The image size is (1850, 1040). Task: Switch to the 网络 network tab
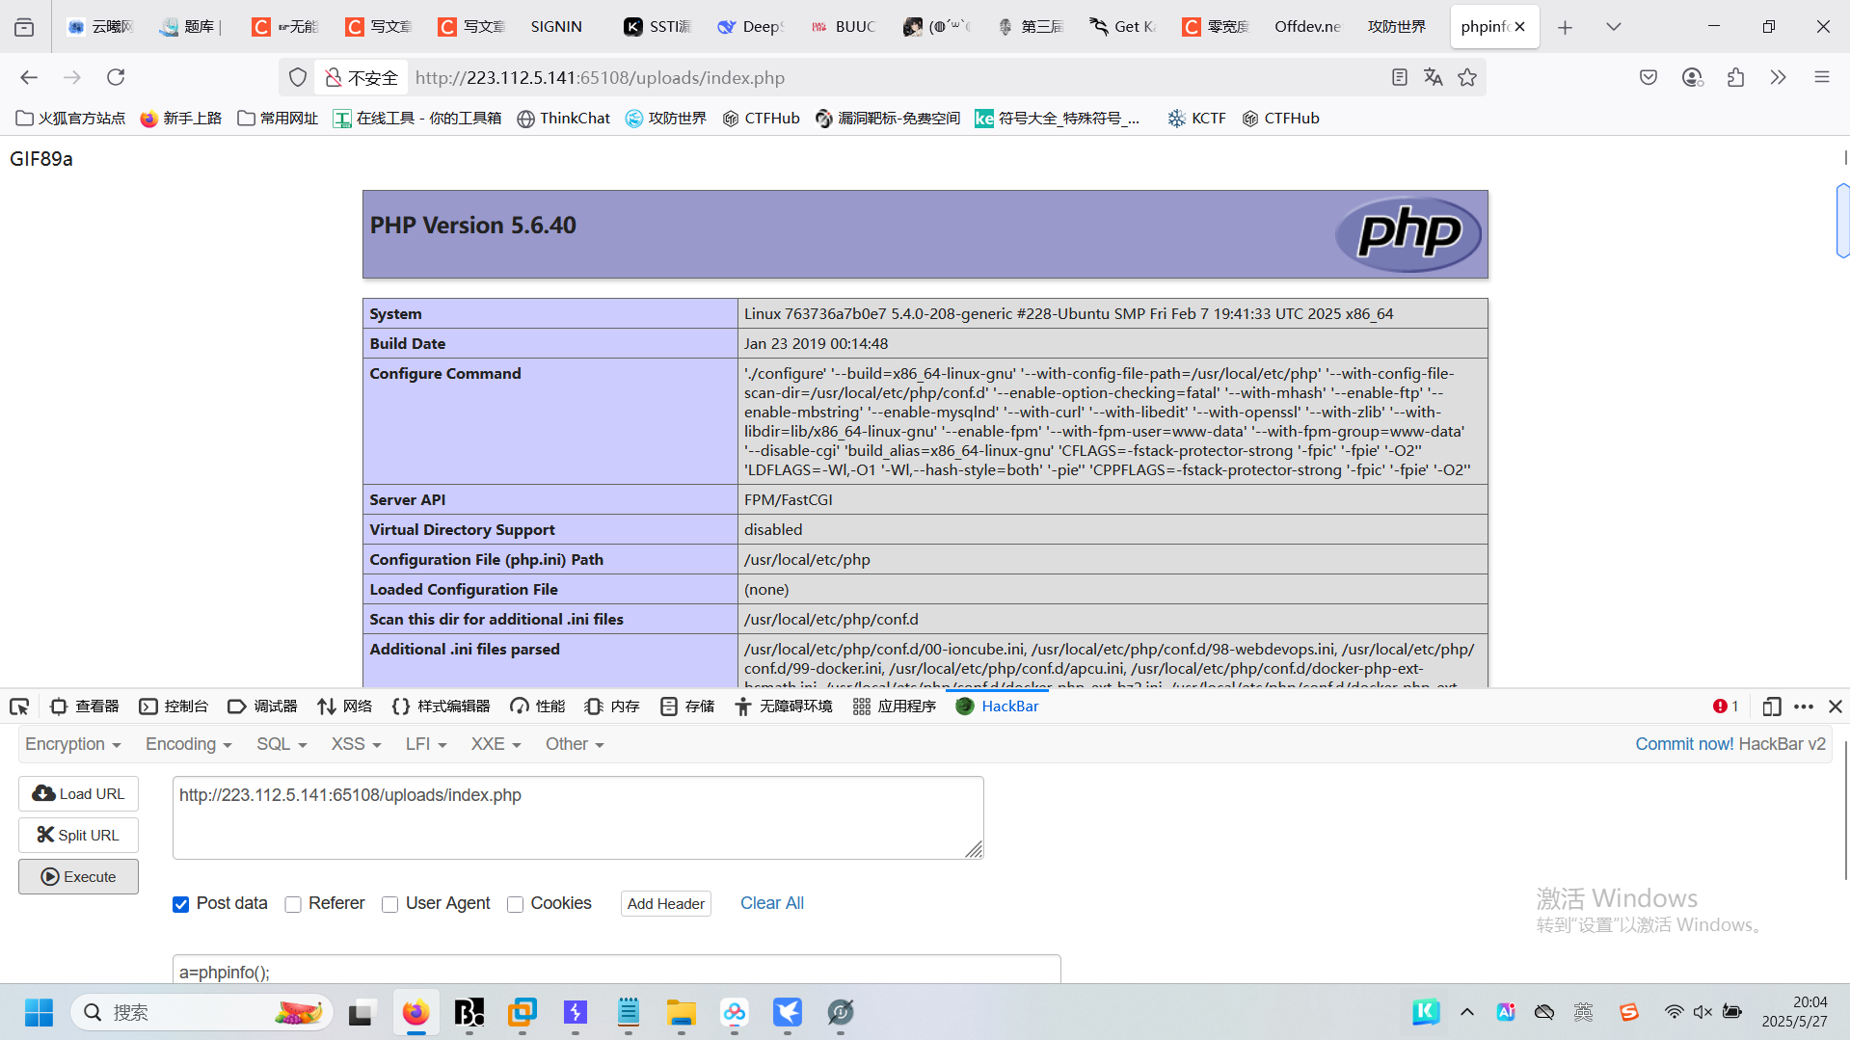pyautogui.click(x=344, y=707)
